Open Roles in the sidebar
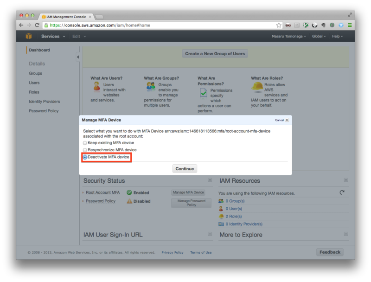Image resolution: width=371 pixels, height=282 pixels. pos(34,92)
